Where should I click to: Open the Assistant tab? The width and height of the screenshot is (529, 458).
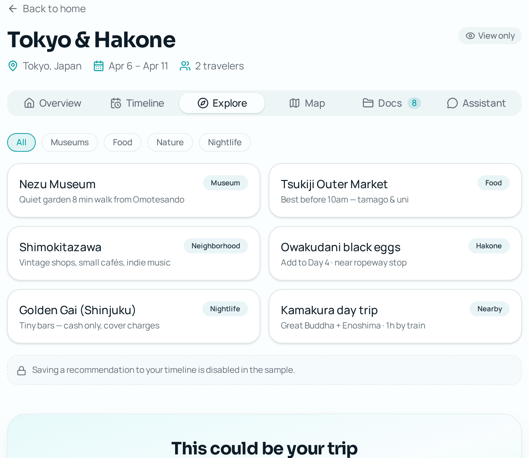(x=476, y=103)
